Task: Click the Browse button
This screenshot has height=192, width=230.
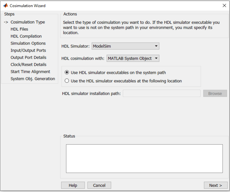Action: point(215,94)
